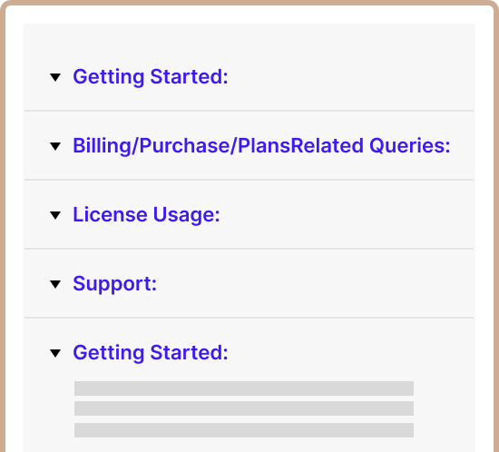499x452 pixels.
Task: Toggle the License Usage disclosure triangle
Action: (x=55, y=215)
